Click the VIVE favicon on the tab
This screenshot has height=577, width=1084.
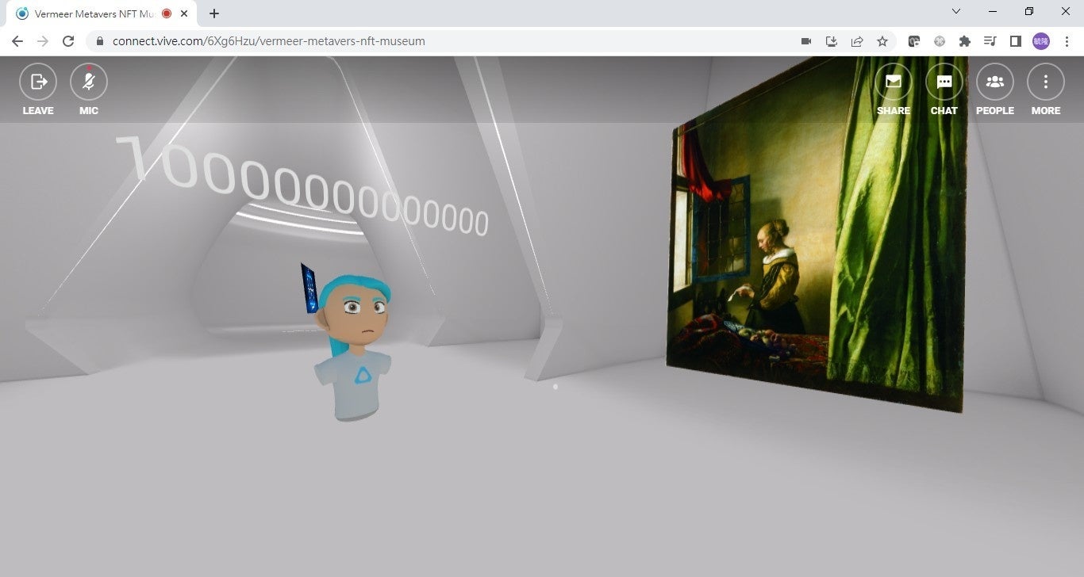(x=22, y=13)
